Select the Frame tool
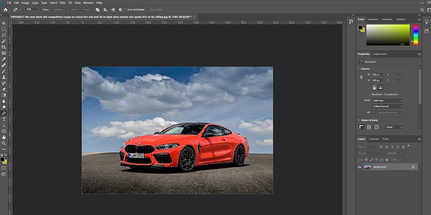Image resolution: width=431 pixels, height=215 pixels. [4, 53]
